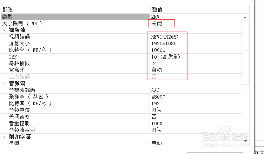The width and height of the screenshot is (264, 154).
Task: Click the vertical scrollbar thumb
Action: point(245,53)
